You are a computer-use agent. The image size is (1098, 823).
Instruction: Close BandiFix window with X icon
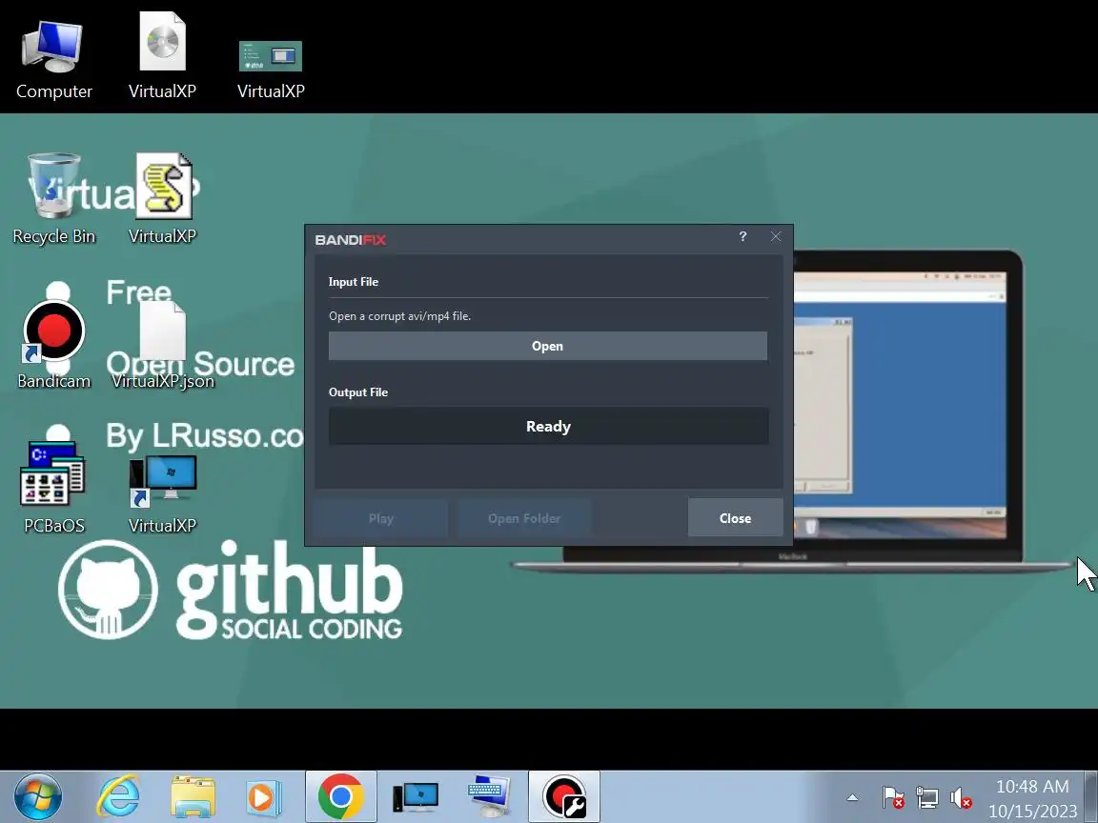(x=776, y=236)
